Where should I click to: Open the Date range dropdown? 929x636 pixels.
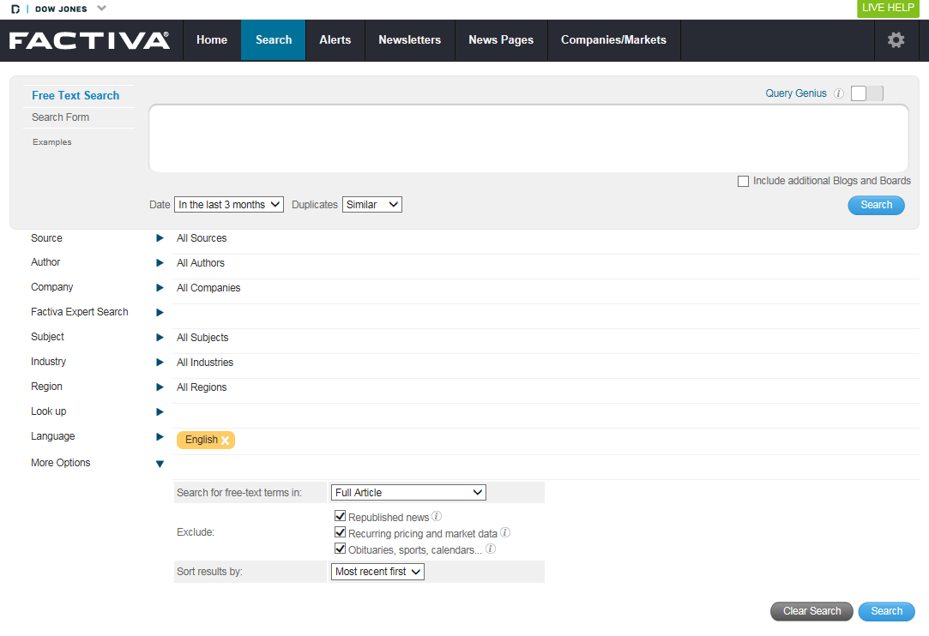coord(229,205)
